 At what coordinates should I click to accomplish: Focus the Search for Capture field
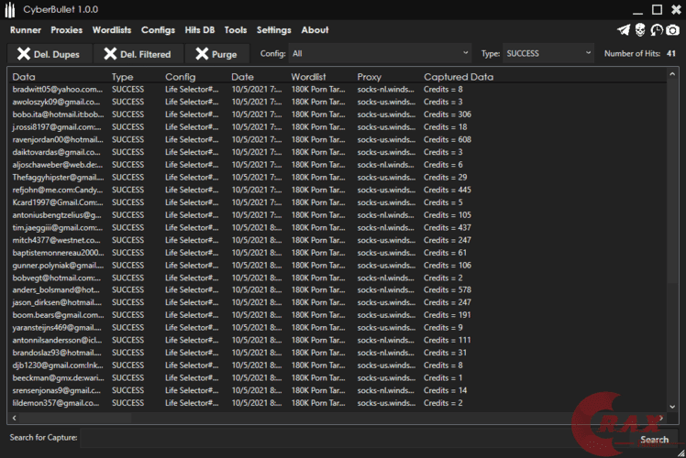click(354, 438)
